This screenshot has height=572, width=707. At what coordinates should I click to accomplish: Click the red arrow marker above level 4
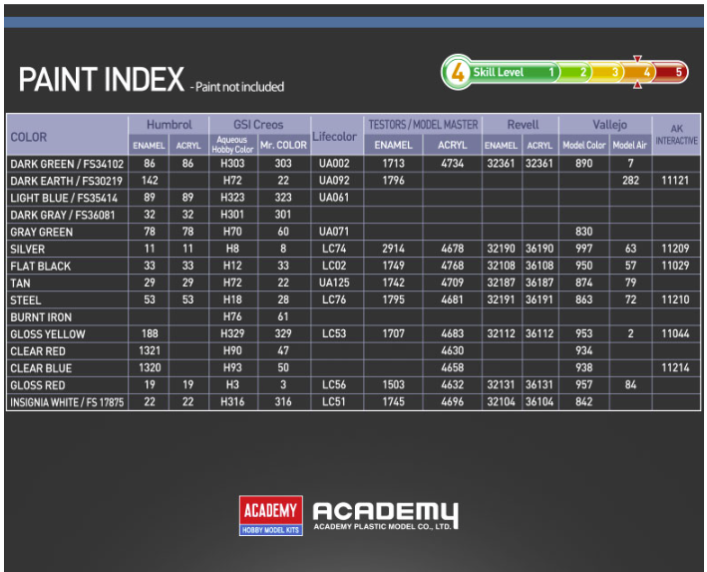click(637, 59)
